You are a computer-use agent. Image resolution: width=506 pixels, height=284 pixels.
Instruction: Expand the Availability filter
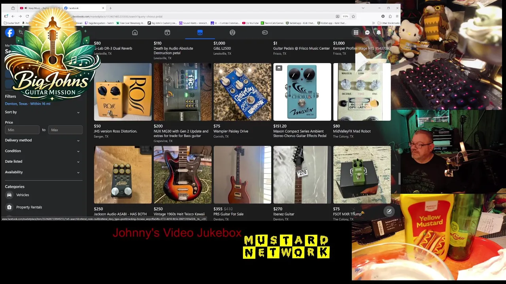click(x=43, y=172)
